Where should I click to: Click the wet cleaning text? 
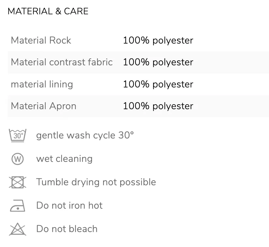(x=64, y=159)
